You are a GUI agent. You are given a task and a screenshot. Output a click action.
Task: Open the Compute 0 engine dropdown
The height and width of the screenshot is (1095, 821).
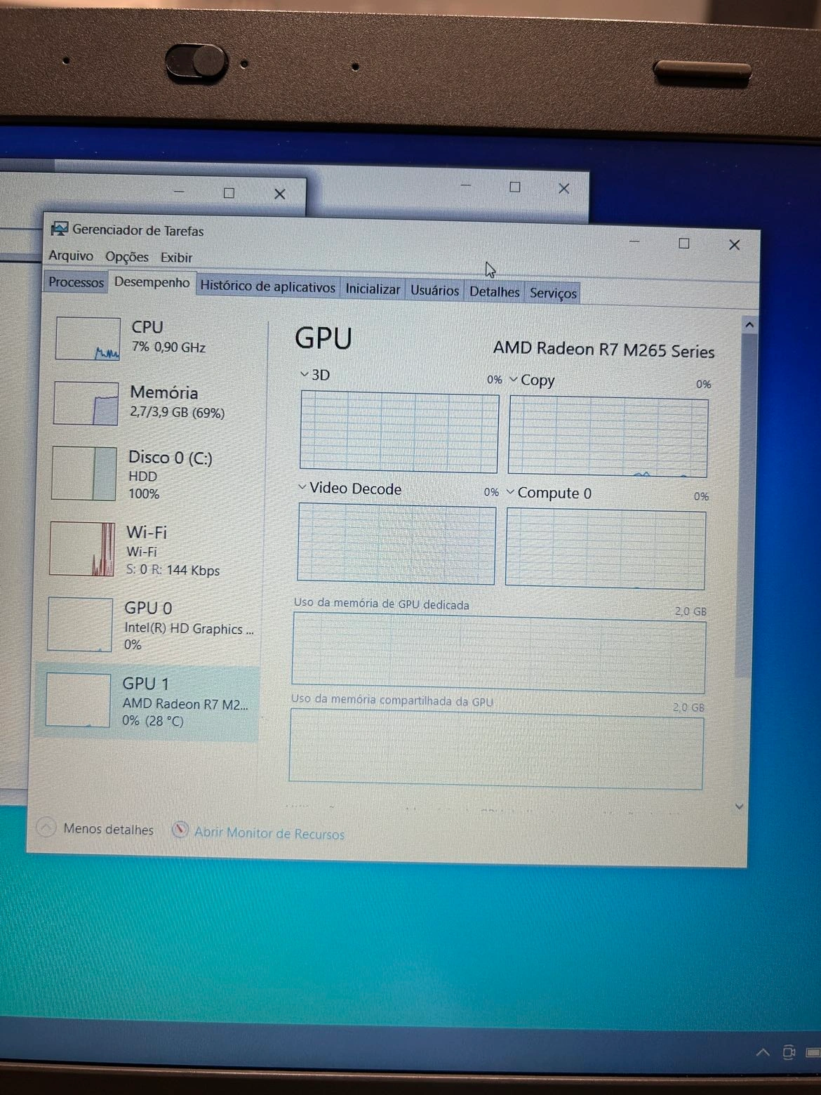coord(510,492)
